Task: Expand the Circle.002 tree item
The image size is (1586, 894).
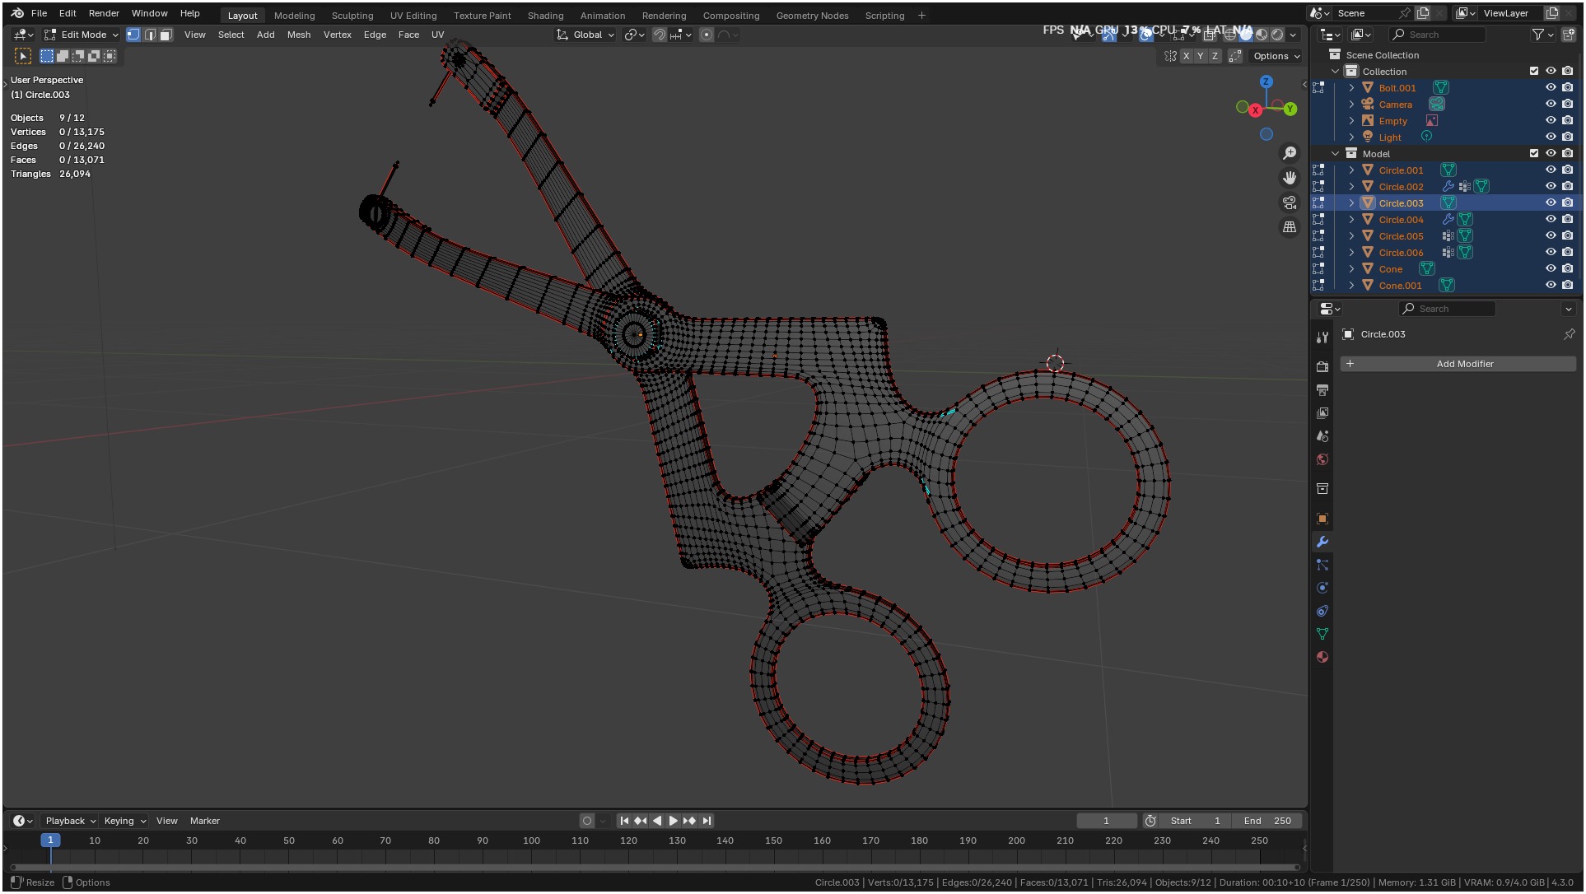Action: point(1351,187)
